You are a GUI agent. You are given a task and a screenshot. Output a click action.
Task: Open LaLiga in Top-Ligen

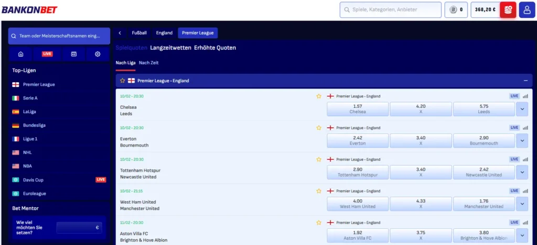pyautogui.click(x=59, y=112)
